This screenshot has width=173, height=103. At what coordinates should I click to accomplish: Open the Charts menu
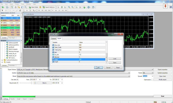17,4
